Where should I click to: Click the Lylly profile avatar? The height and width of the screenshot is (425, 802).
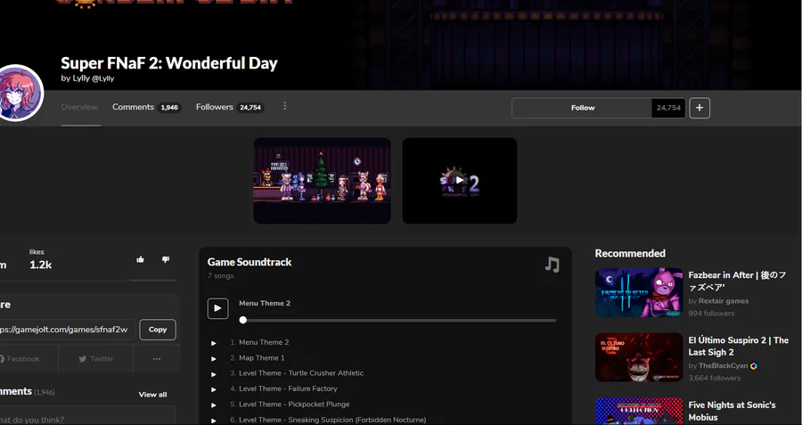[20, 93]
